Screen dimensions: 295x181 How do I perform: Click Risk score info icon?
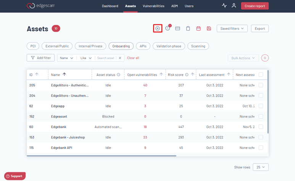pyautogui.click(x=187, y=75)
